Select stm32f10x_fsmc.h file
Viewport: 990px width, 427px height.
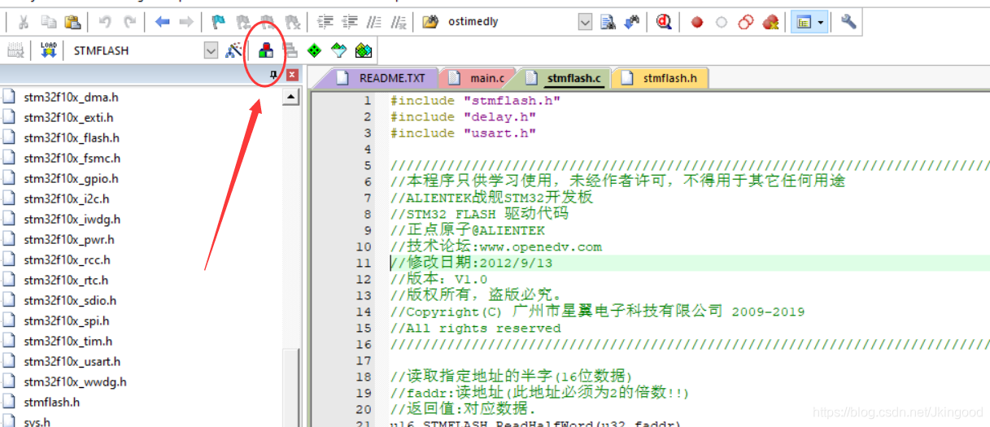(72, 158)
